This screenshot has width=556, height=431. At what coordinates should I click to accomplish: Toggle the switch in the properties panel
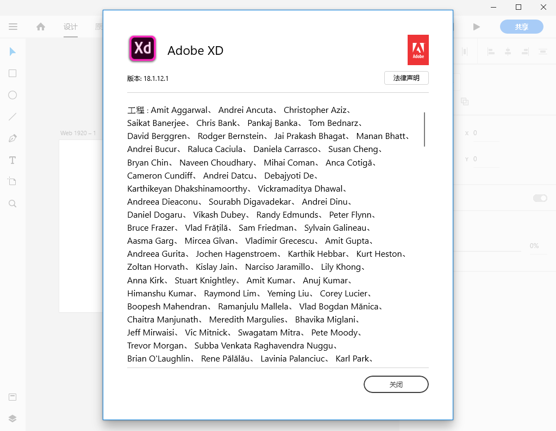(540, 198)
